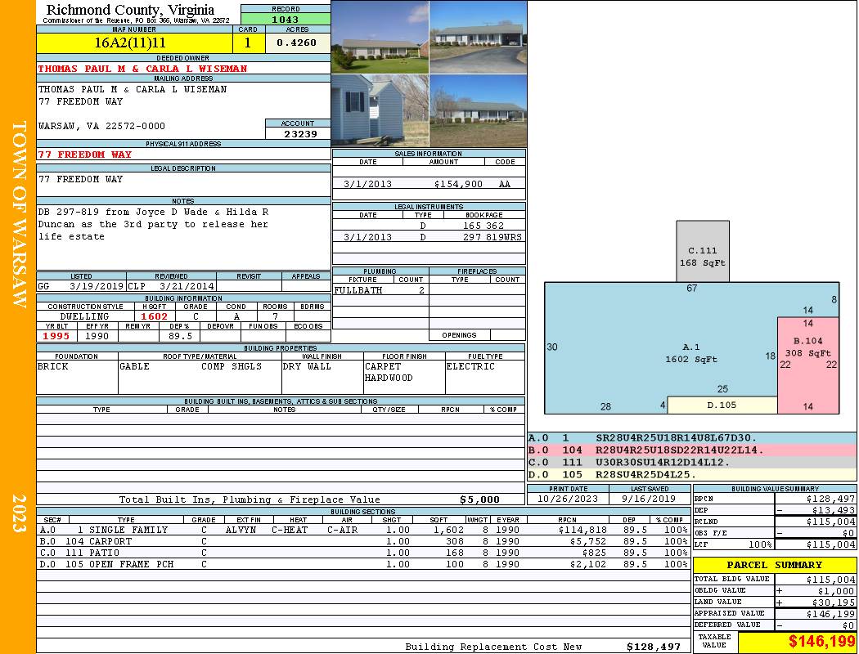Select deeded owner name in red
The width and height of the screenshot is (859, 654).
(142, 69)
